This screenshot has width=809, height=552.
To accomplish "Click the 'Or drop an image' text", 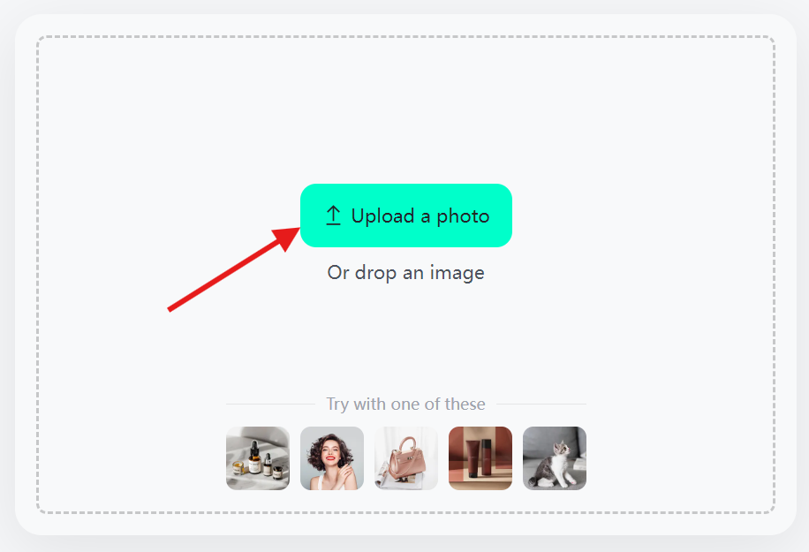I will [x=406, y=272].
